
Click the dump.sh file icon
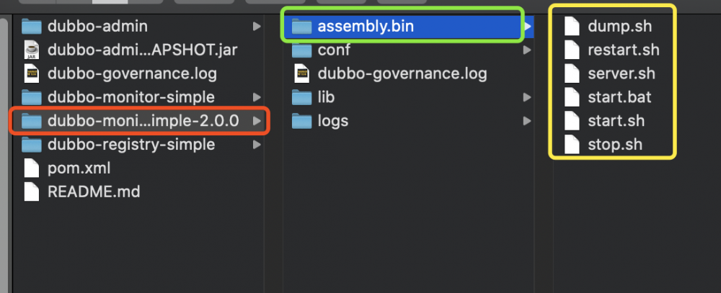click(572, 27)
